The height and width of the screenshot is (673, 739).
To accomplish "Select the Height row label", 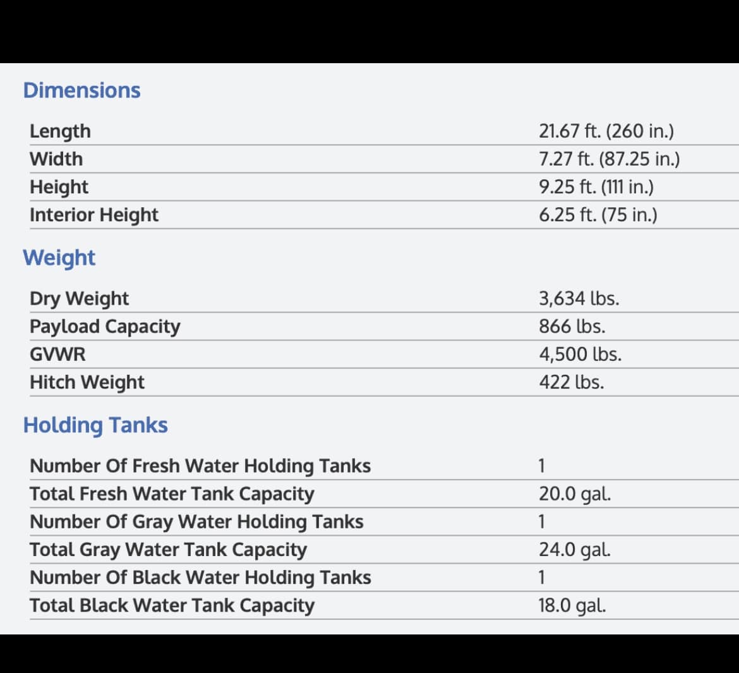I will click(x=59, y=187).
